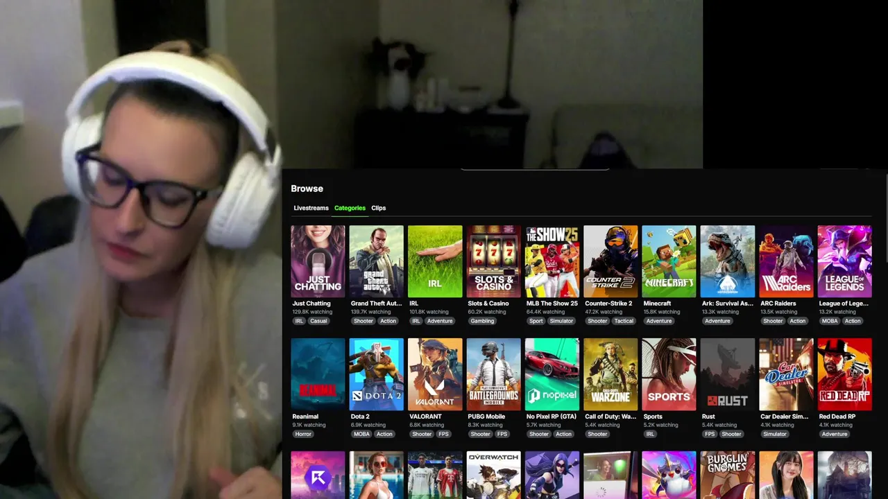Open the Rust category cover

click(727, 374)
